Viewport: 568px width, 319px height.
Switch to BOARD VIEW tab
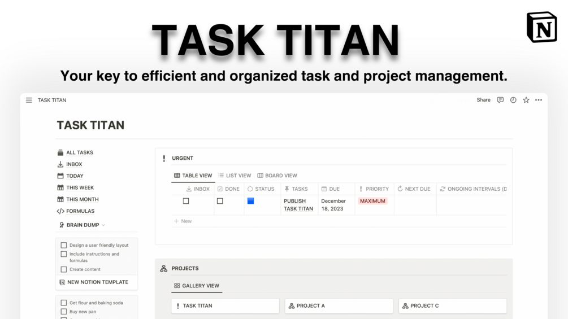277,176
